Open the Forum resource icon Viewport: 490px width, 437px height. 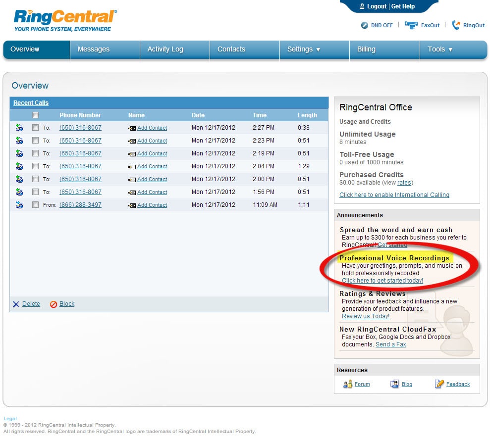click(348, 384)
